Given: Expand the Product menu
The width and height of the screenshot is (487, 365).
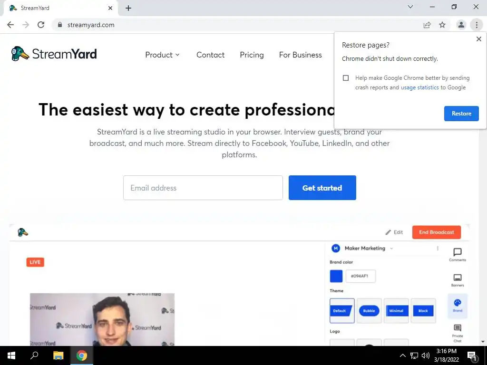Looking at the screenshot, I should 162,55.
